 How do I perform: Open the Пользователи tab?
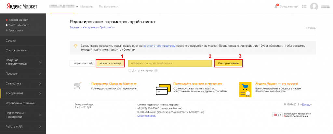click(x=109, y=6)
